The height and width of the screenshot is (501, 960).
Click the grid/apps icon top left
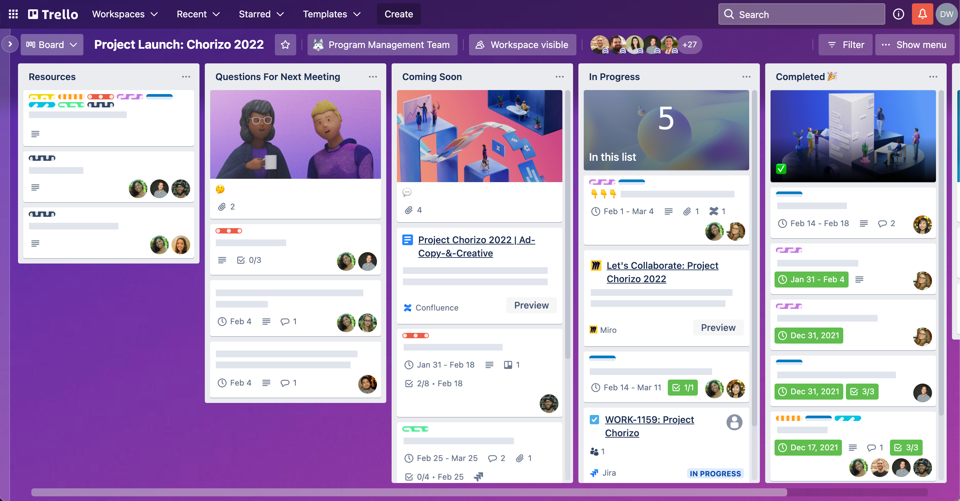pos(13,13)
